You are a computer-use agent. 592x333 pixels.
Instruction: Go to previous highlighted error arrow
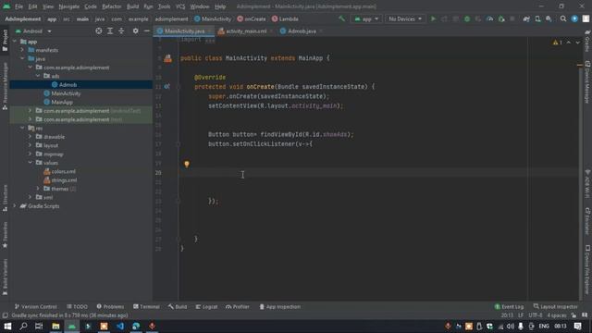(x=569, y=43)
